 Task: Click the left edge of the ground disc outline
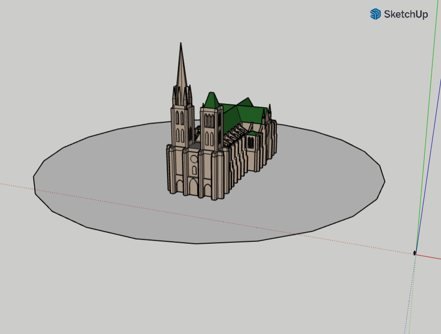coord(34,181)
